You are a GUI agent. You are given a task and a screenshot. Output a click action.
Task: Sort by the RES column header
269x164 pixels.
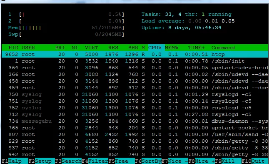113,48
